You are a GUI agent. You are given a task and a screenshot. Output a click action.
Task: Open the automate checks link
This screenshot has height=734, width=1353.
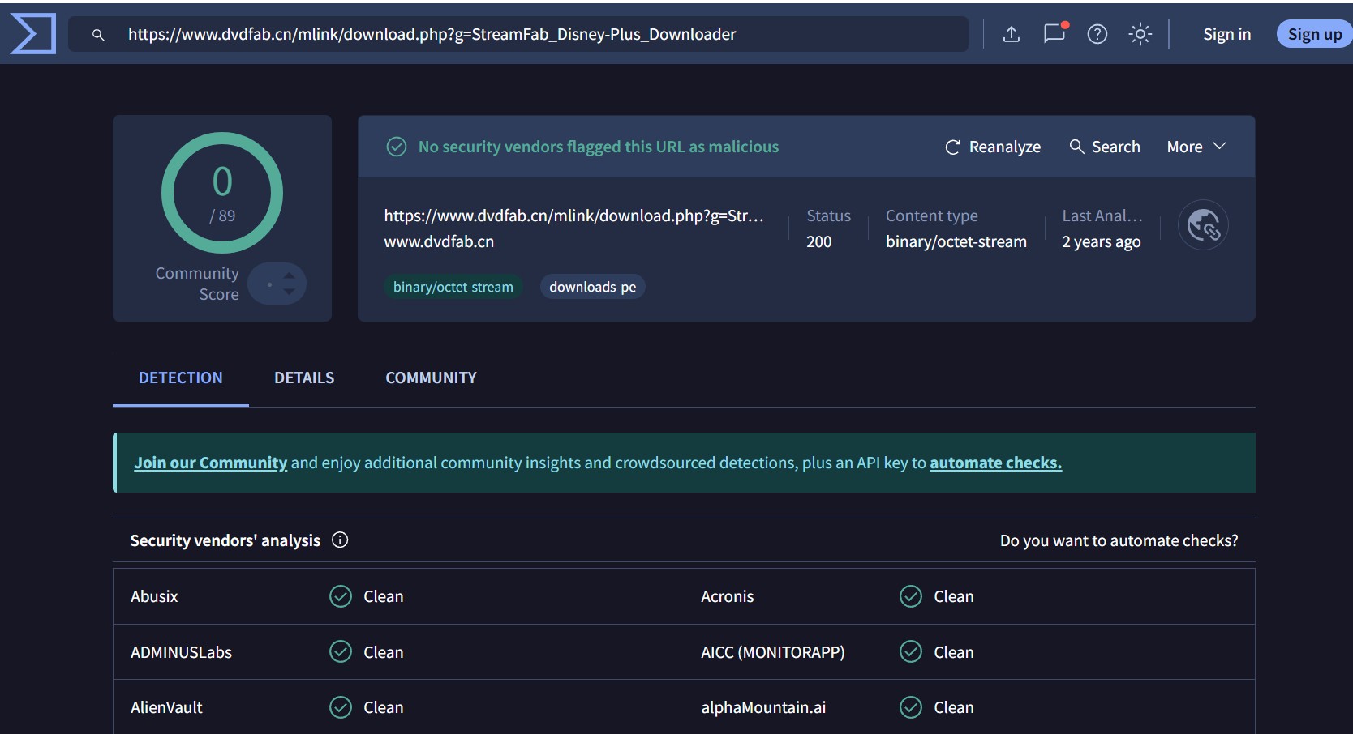click(x=995, y=463)
